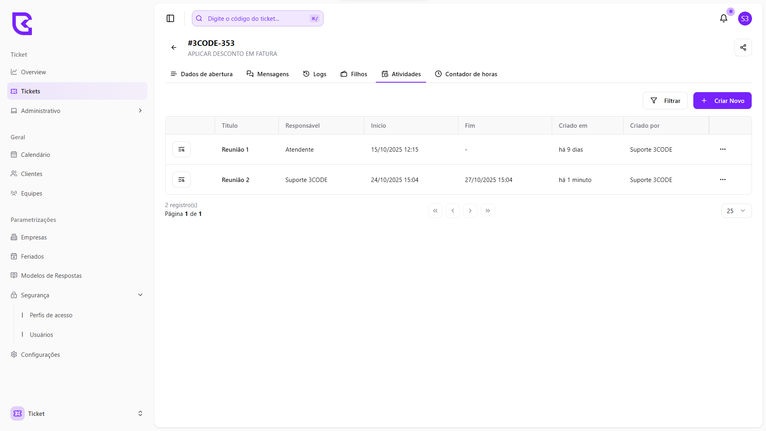Switch to the Contador de horas tab

pos(466,74)
